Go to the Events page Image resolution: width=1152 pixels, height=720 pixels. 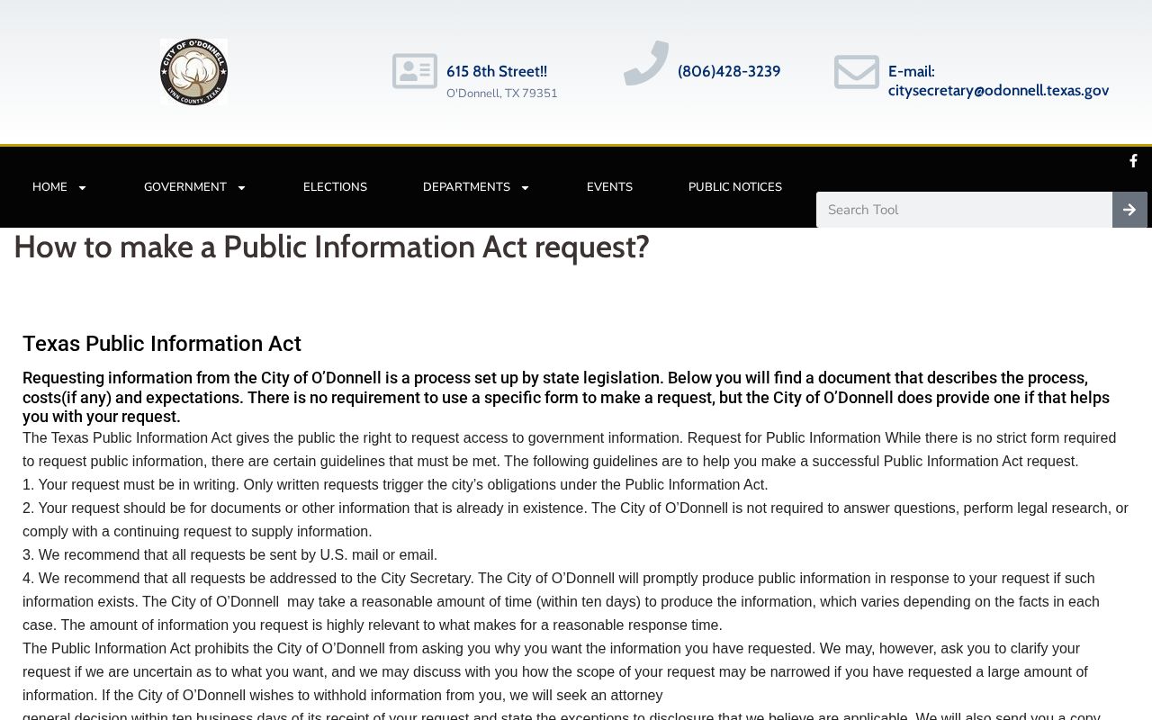pyautogui.click(x=609, y=187)
